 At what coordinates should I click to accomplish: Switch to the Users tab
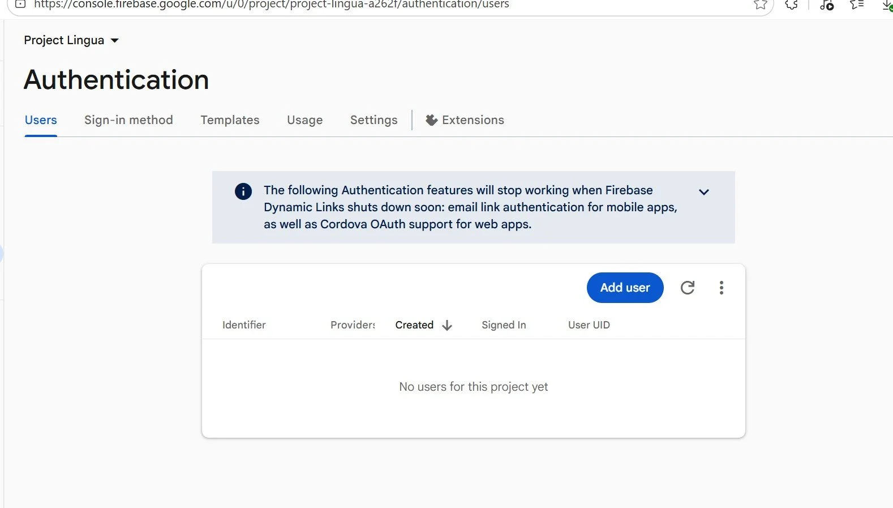[41, 120]
